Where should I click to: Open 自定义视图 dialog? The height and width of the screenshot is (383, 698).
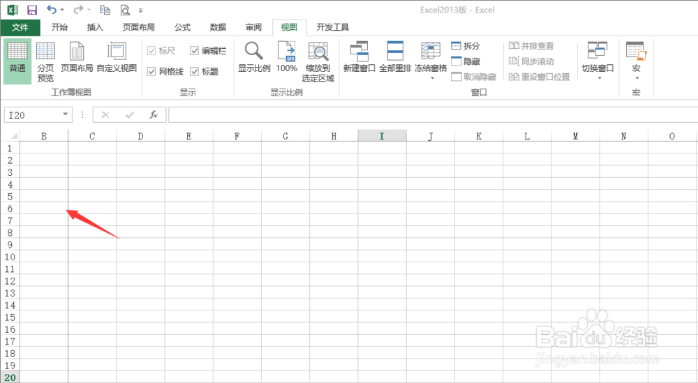click(x=117, y=57)
